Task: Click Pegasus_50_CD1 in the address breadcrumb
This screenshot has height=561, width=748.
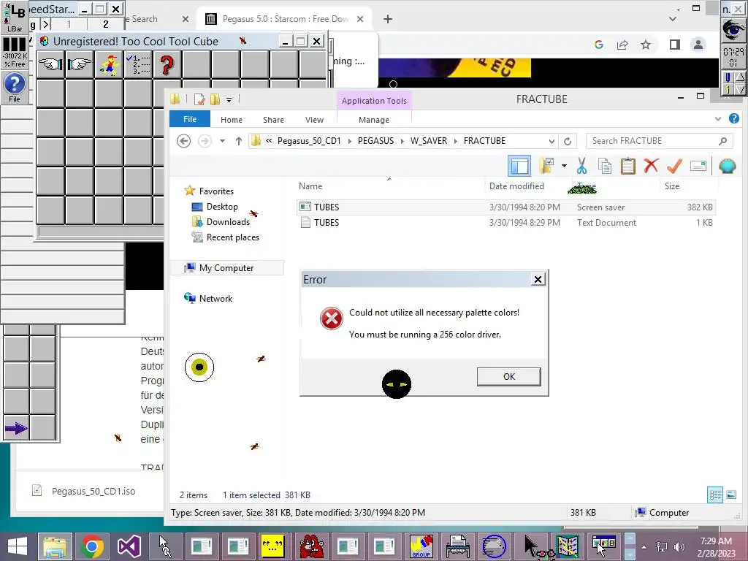Action: [309, 141]
